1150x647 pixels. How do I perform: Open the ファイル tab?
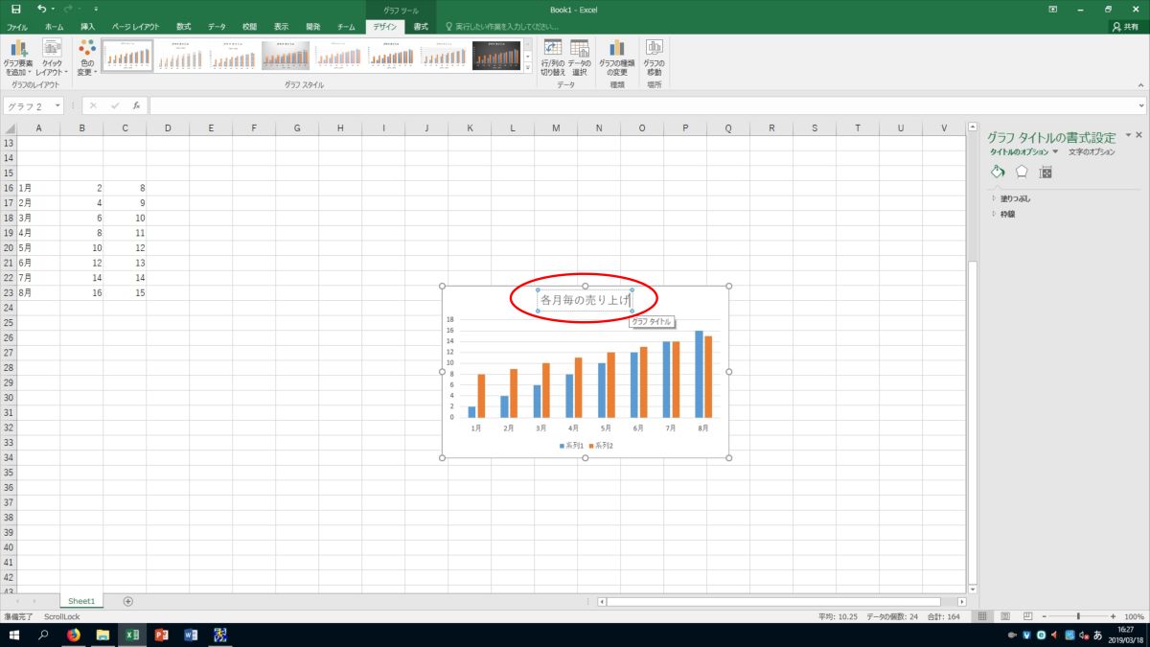pyautogui.click(x=17, y=27)
